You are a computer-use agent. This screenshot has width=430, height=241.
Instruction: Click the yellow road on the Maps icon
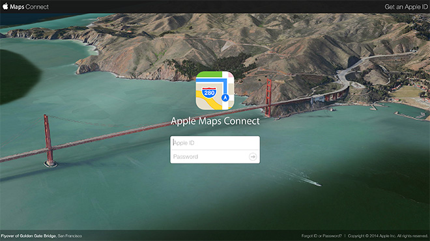point(210,104)
